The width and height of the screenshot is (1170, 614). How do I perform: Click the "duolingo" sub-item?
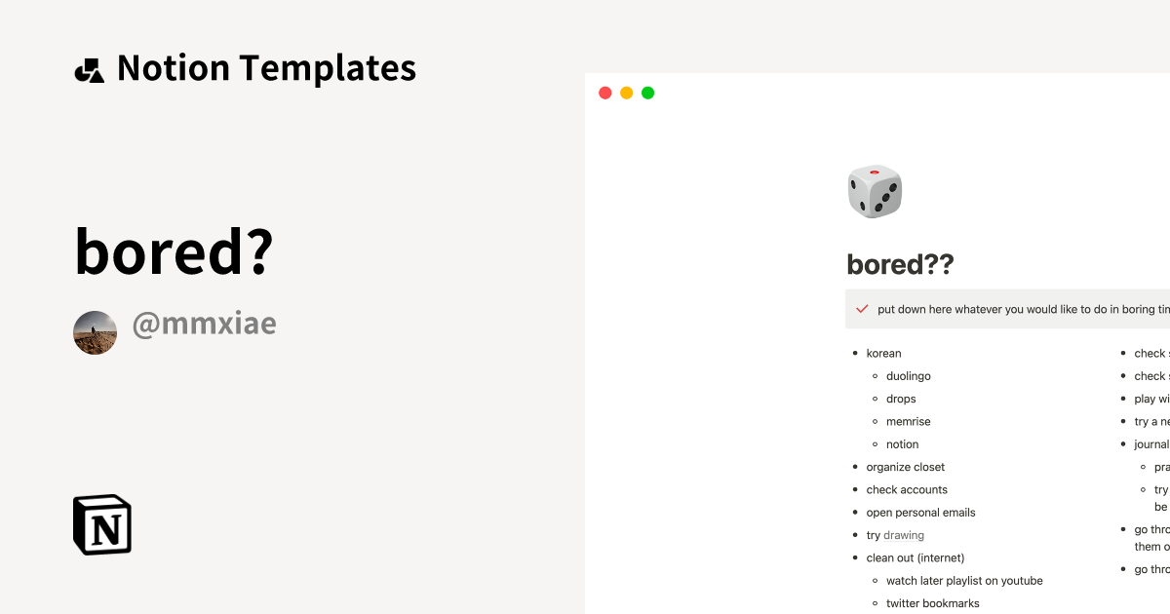point(908,375)
